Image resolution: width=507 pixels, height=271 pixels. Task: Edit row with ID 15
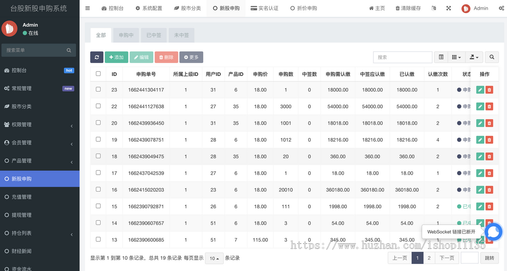[x=480, y=206]
